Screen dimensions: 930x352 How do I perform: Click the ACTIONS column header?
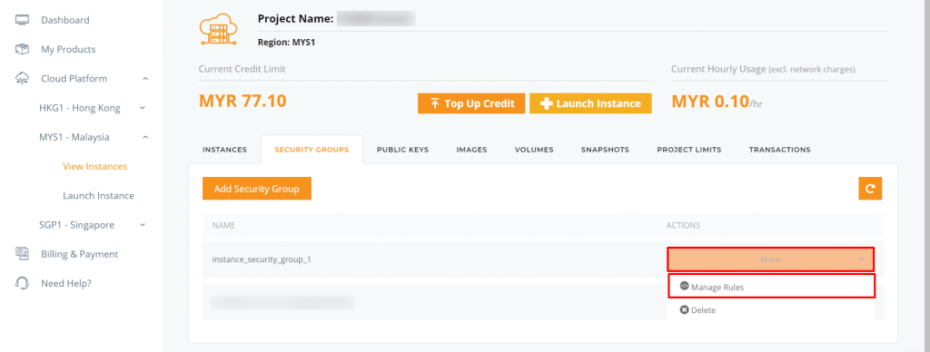(x=683, y=226)
